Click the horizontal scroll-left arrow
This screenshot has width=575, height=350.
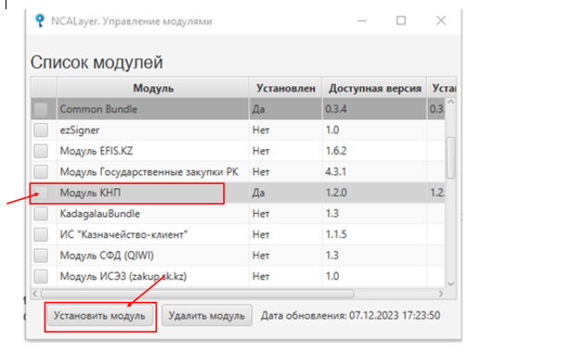click(35, 294)
